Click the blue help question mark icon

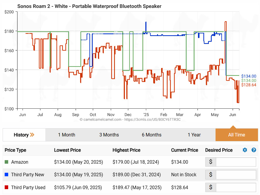[254, 150]
